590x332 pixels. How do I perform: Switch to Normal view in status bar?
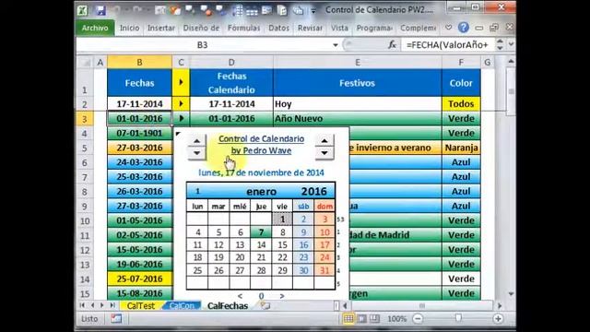(x=348, y=319)
